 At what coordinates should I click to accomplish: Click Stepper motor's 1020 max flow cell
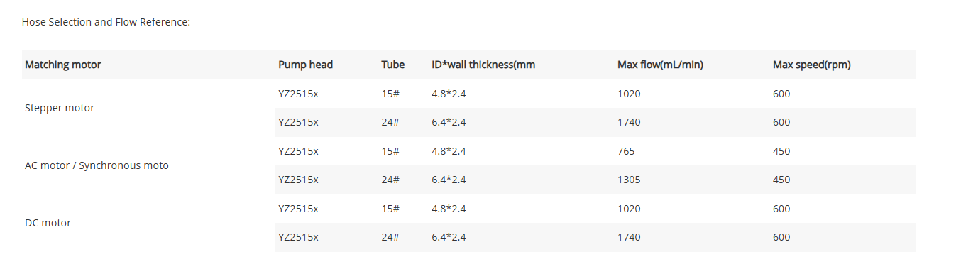click(x=629, y=94)
